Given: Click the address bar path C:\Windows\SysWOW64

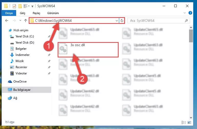Looking at the screenshot, I should [x=53, y=21].
